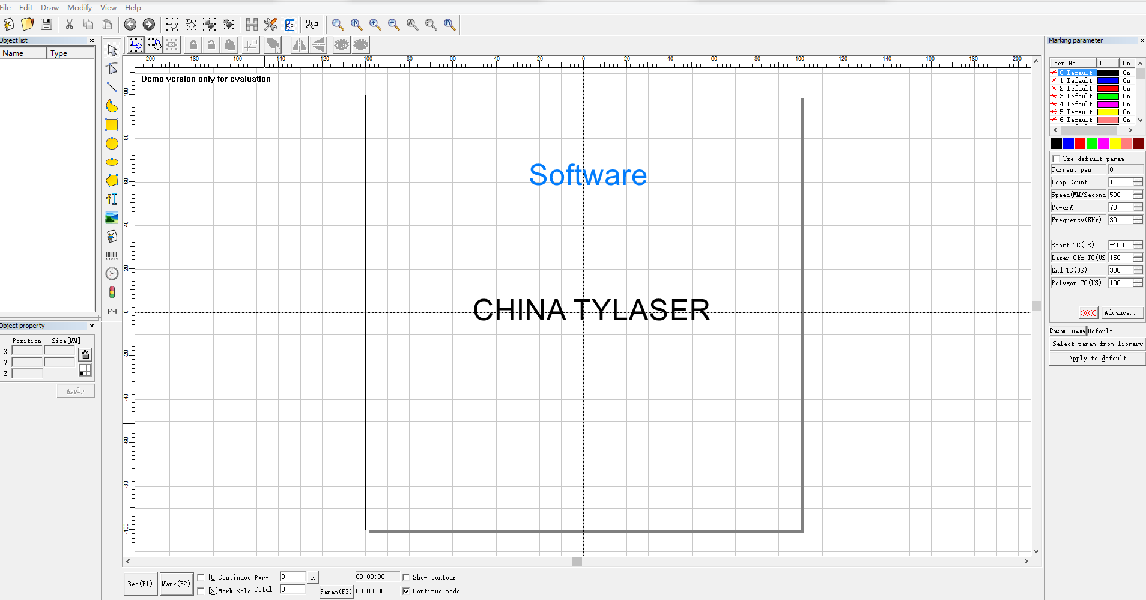The height and width of the screenshot is (600, 1146).
Task: Pick the green swatch in the palette row
Action: coord(1092,143)
